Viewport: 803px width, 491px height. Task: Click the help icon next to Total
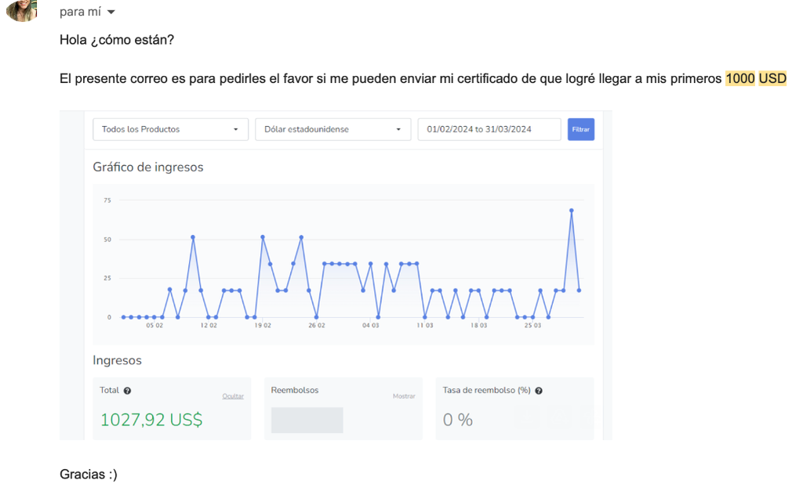point(127,391)
